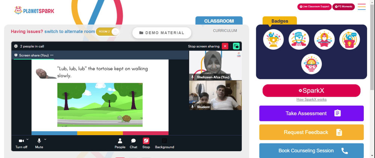This screenshot has width=375, height=158.
Task: Click the 'Stop screen sharing' label
Action: [204, 46]
